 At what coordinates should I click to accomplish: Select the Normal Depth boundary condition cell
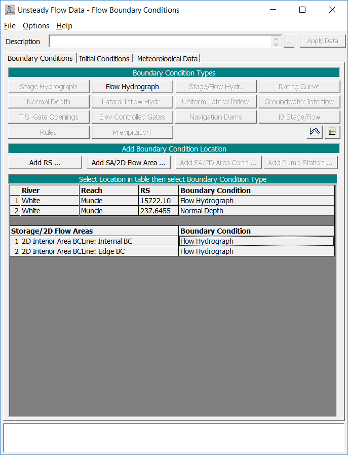tap(256, 211)
